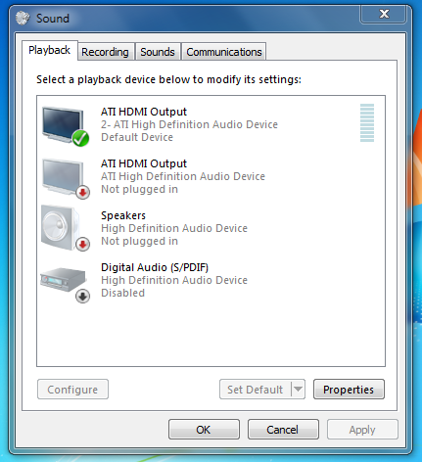The height and width of the screenshot is (462, 422).
Task: Click the green checkmark default device badge
Action: (81, 138)
